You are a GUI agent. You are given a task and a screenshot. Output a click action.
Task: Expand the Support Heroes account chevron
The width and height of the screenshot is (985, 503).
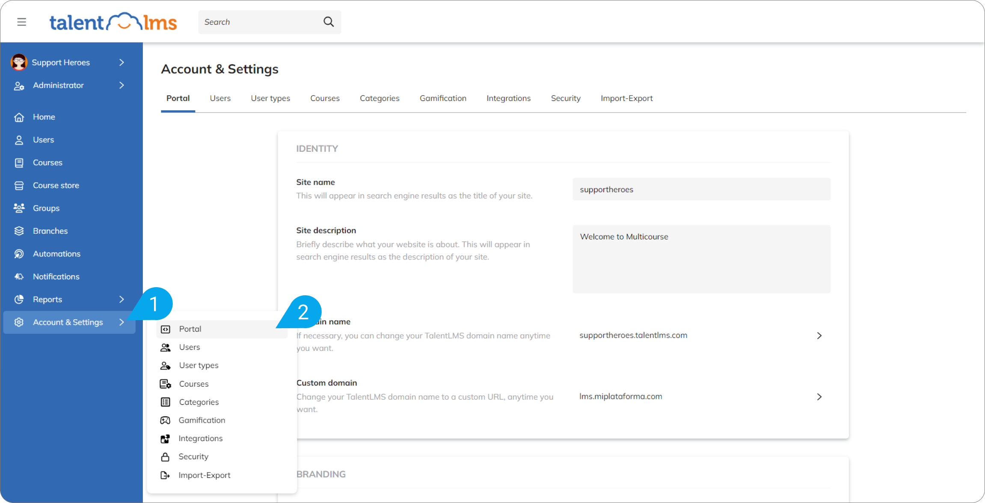pos(122,62)
